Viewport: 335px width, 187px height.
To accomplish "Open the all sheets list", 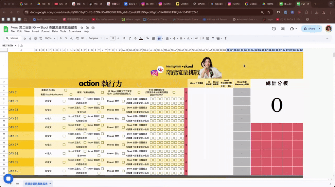I will click(18, 184).
